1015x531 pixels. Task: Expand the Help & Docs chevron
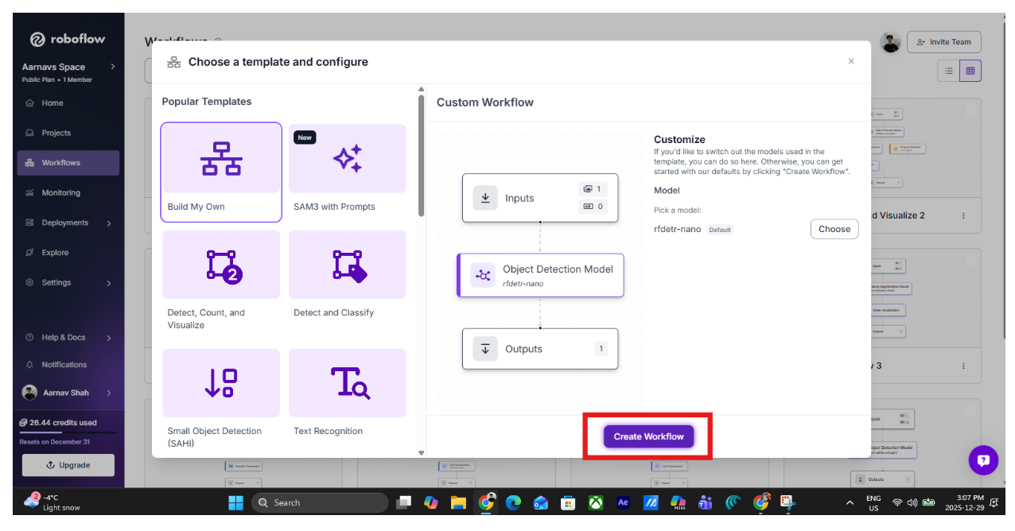click(109, 338)
